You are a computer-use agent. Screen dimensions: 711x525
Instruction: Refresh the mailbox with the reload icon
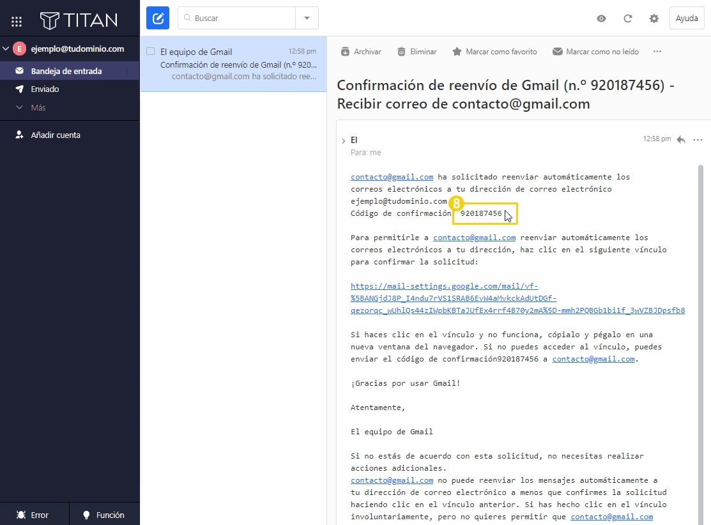point(627,19)
